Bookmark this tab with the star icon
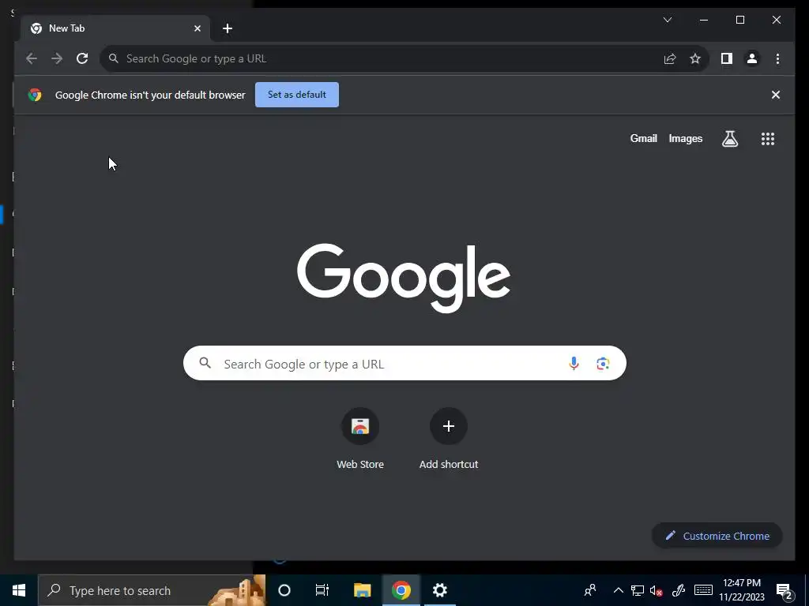 (x=695, y=58)
